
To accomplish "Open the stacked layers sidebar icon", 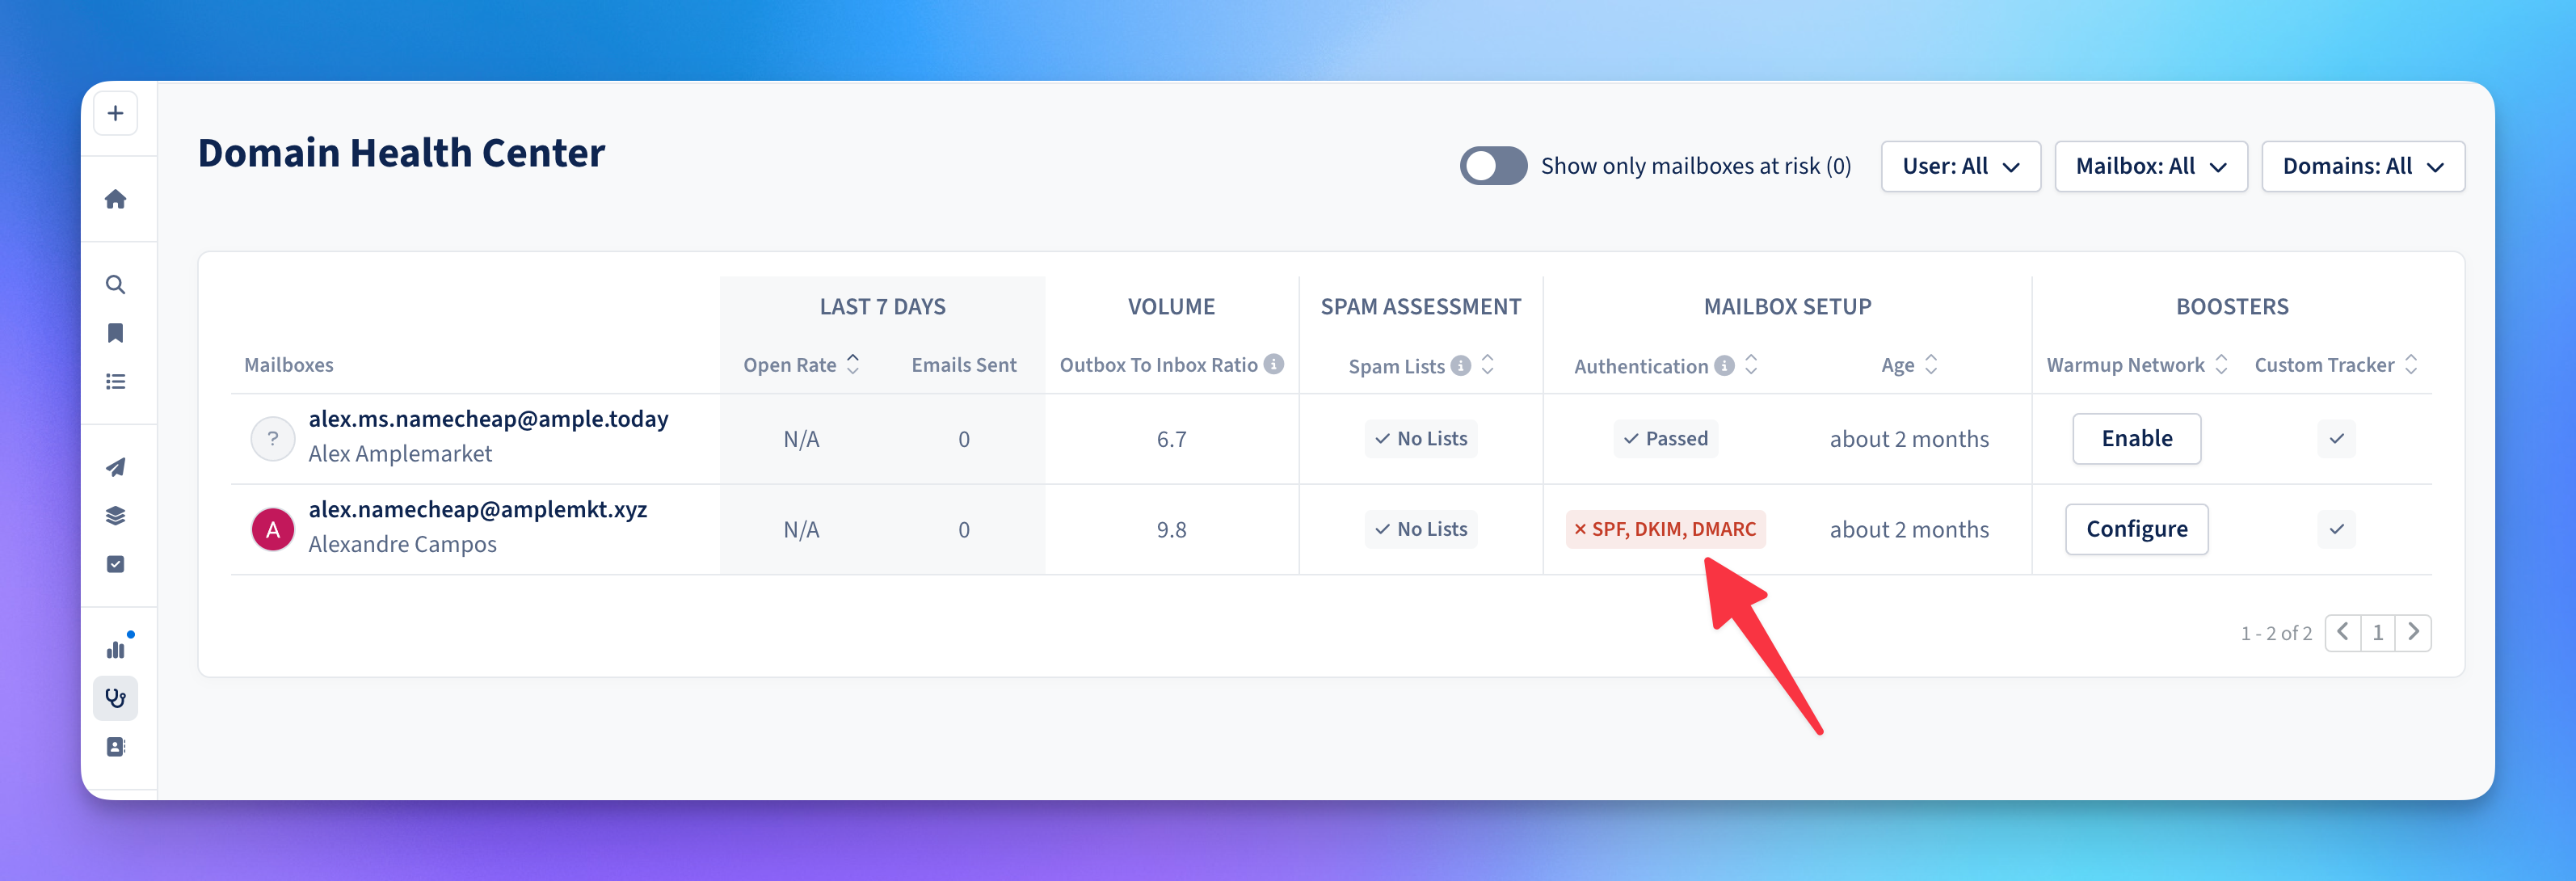I will 115,516.
